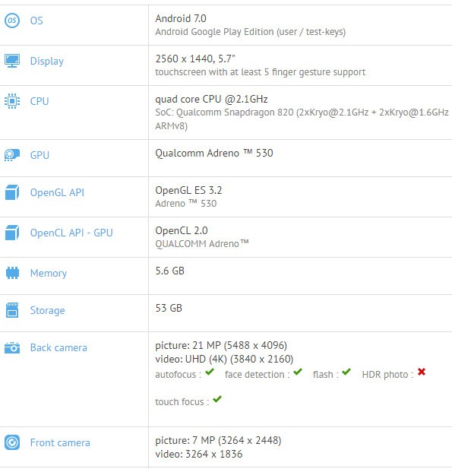452x469 pixels.
Task: Click the Memory chip icon
Action: (x=12, y=273)
